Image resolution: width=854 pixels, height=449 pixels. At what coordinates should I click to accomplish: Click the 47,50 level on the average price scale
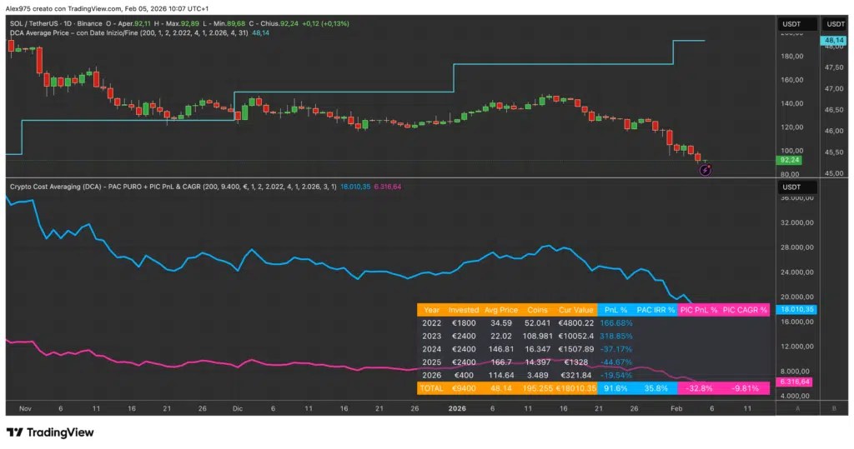(834, 67)
